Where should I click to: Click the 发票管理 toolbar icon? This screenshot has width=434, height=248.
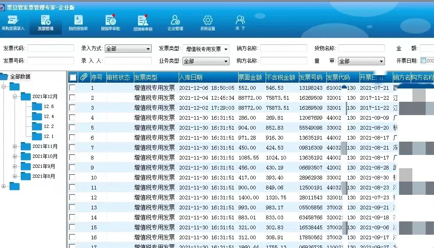(x=45, y=22)
